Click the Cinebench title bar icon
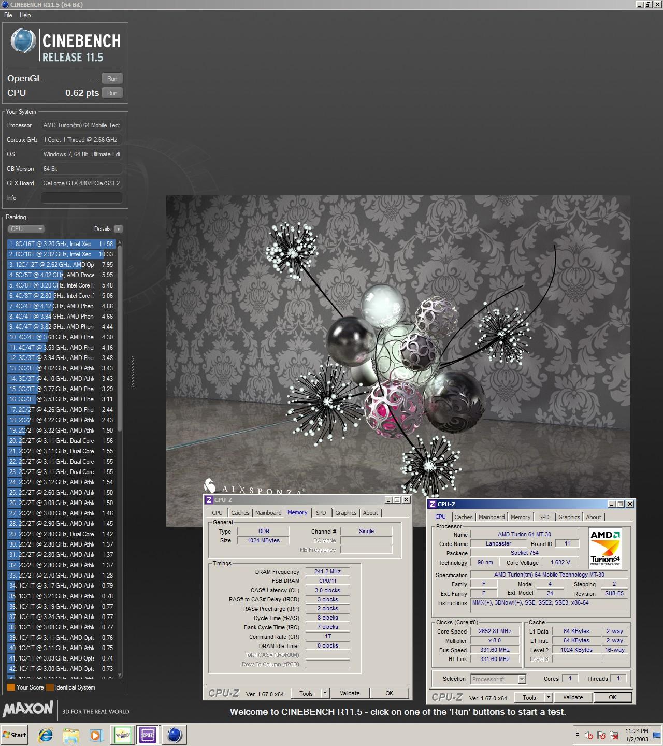This screenshot has width=663, height=746. tap(5, 4)
